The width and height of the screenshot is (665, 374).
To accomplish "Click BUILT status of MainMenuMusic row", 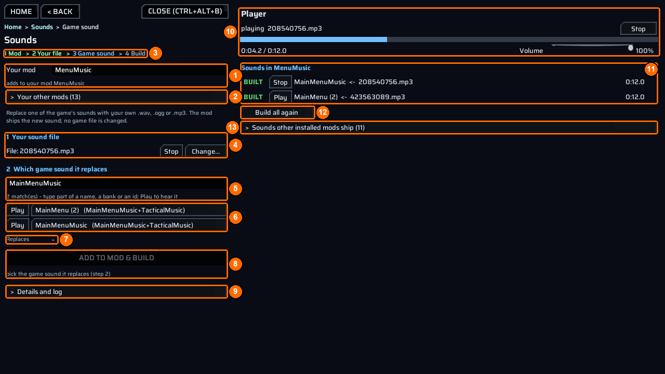I will (x=253, y=82).
